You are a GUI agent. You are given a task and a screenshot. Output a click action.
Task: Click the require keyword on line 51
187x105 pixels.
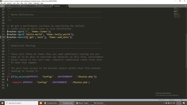17,82
